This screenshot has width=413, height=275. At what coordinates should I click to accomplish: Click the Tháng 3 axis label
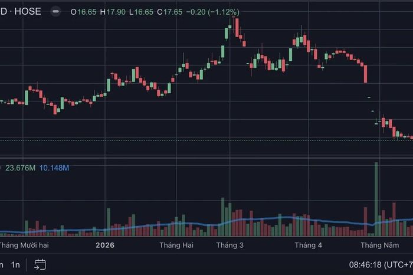(x=230, y=245)
